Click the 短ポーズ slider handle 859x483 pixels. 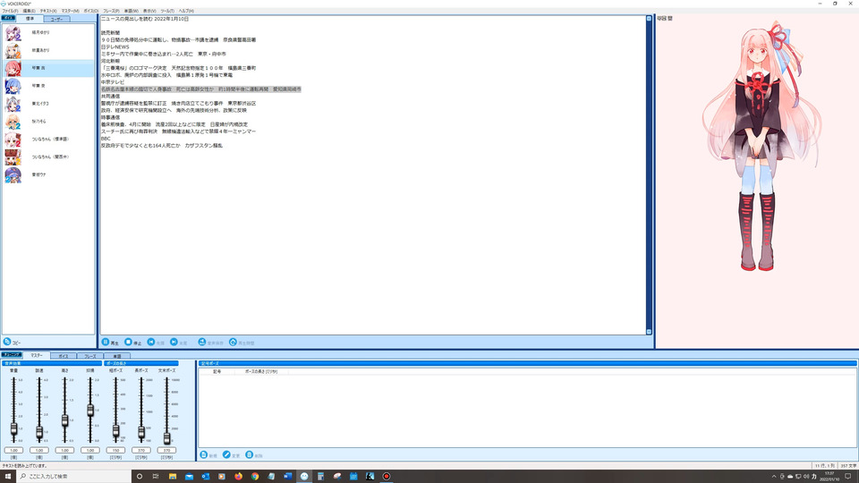tap(115, 431)
